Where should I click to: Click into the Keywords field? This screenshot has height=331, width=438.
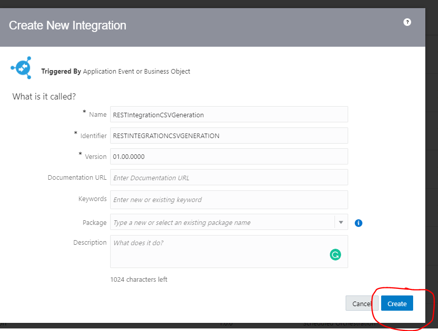(229, 200)
